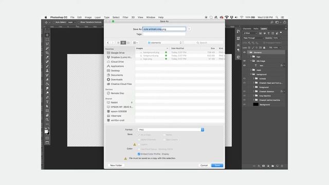Expand the Xray Machine layer group
The image size is (329, 185).
(x=253, y=96)
